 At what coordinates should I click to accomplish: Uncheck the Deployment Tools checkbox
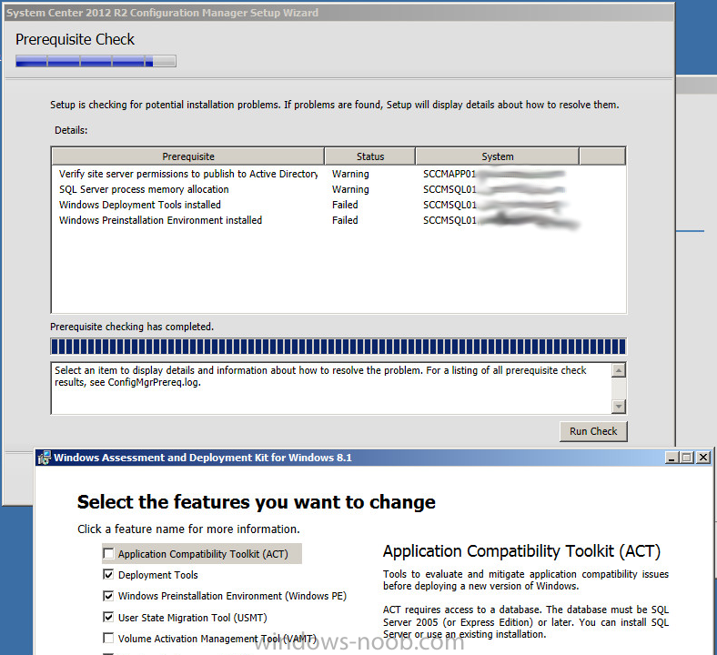[x=108, y=575]
